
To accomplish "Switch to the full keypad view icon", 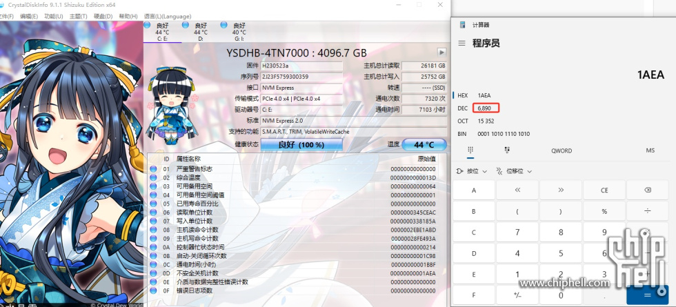I will (x=470, y=150).
